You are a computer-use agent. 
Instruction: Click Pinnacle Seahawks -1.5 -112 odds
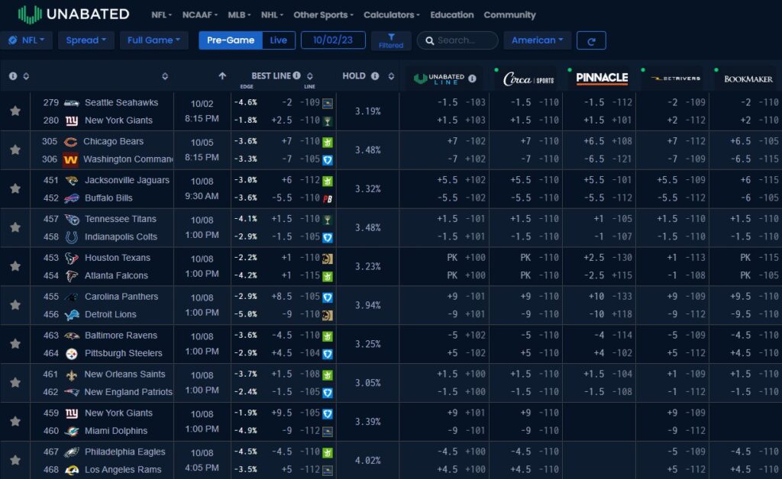point(607,102)
